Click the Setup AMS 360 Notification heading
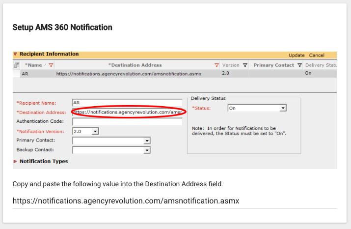The height and width of the screenshot is (229, 351). pyautogui.click(x=62, y=28)
